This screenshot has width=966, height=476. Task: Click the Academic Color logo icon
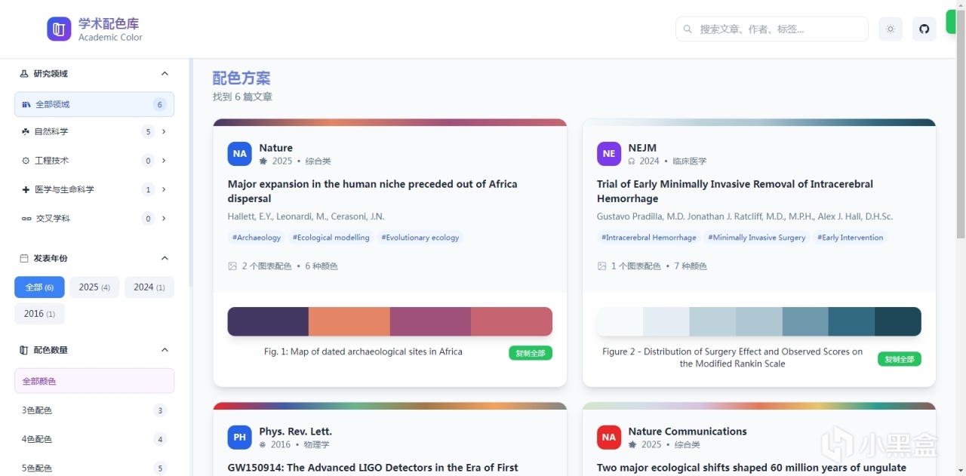[x=59, y=29]
